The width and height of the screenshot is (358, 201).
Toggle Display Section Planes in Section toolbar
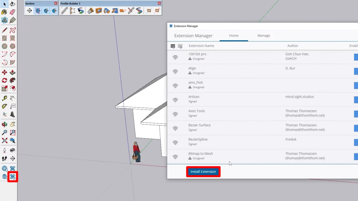tap(38, 11)
